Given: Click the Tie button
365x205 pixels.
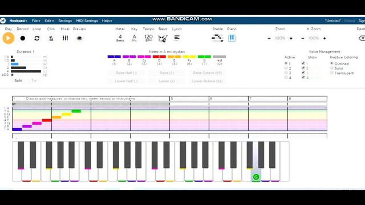Looking at the screenshot, I should click(x=34, y=80).
